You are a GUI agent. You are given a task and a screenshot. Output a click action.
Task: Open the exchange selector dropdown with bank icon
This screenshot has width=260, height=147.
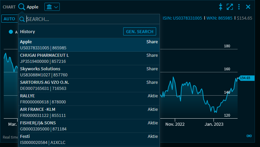tap(52, 7)
